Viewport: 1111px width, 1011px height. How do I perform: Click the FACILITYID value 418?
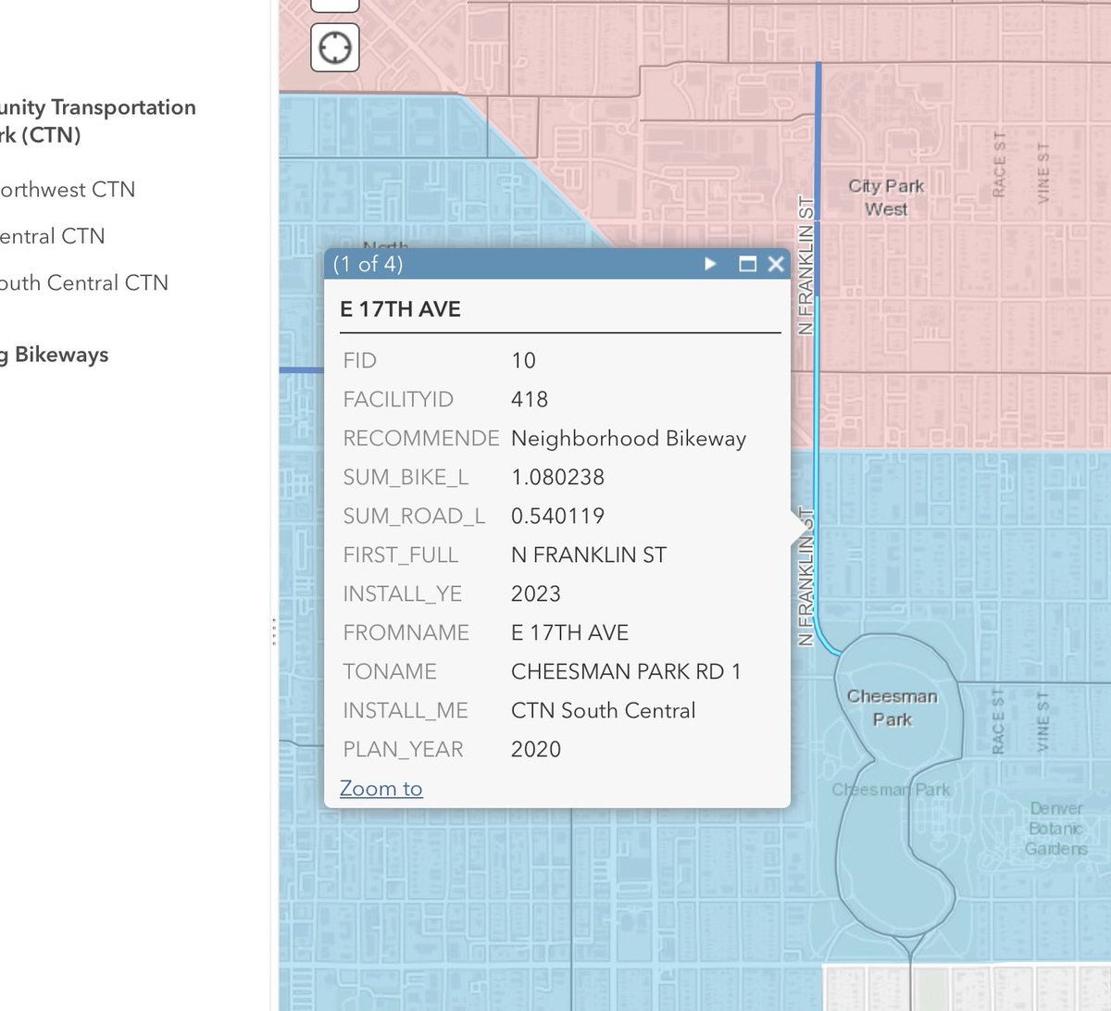530,399
